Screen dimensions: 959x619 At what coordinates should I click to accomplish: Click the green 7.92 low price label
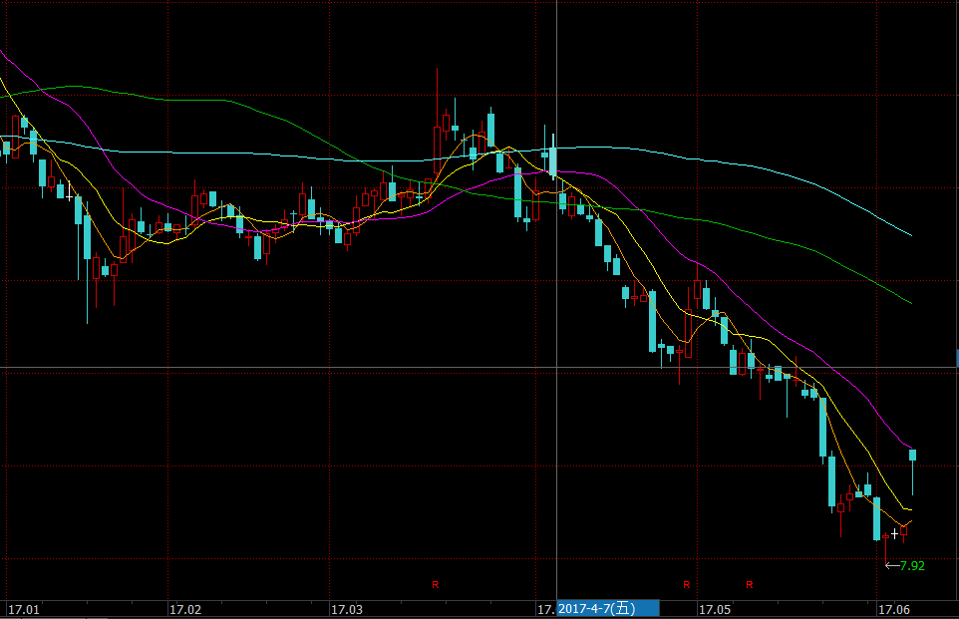point(911,565)
